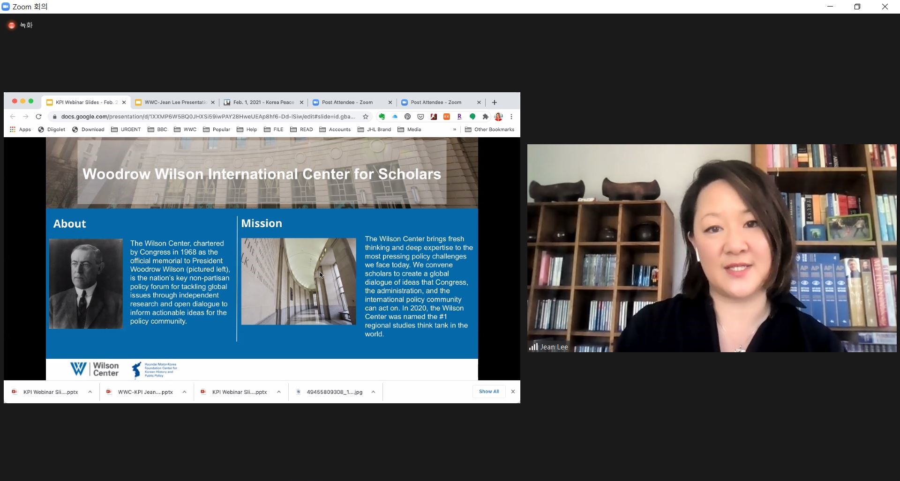This screenshot has height=481, width=900.
Task: Click the Mac red close button of the shared Chrome window
Action: pos(15,101)
